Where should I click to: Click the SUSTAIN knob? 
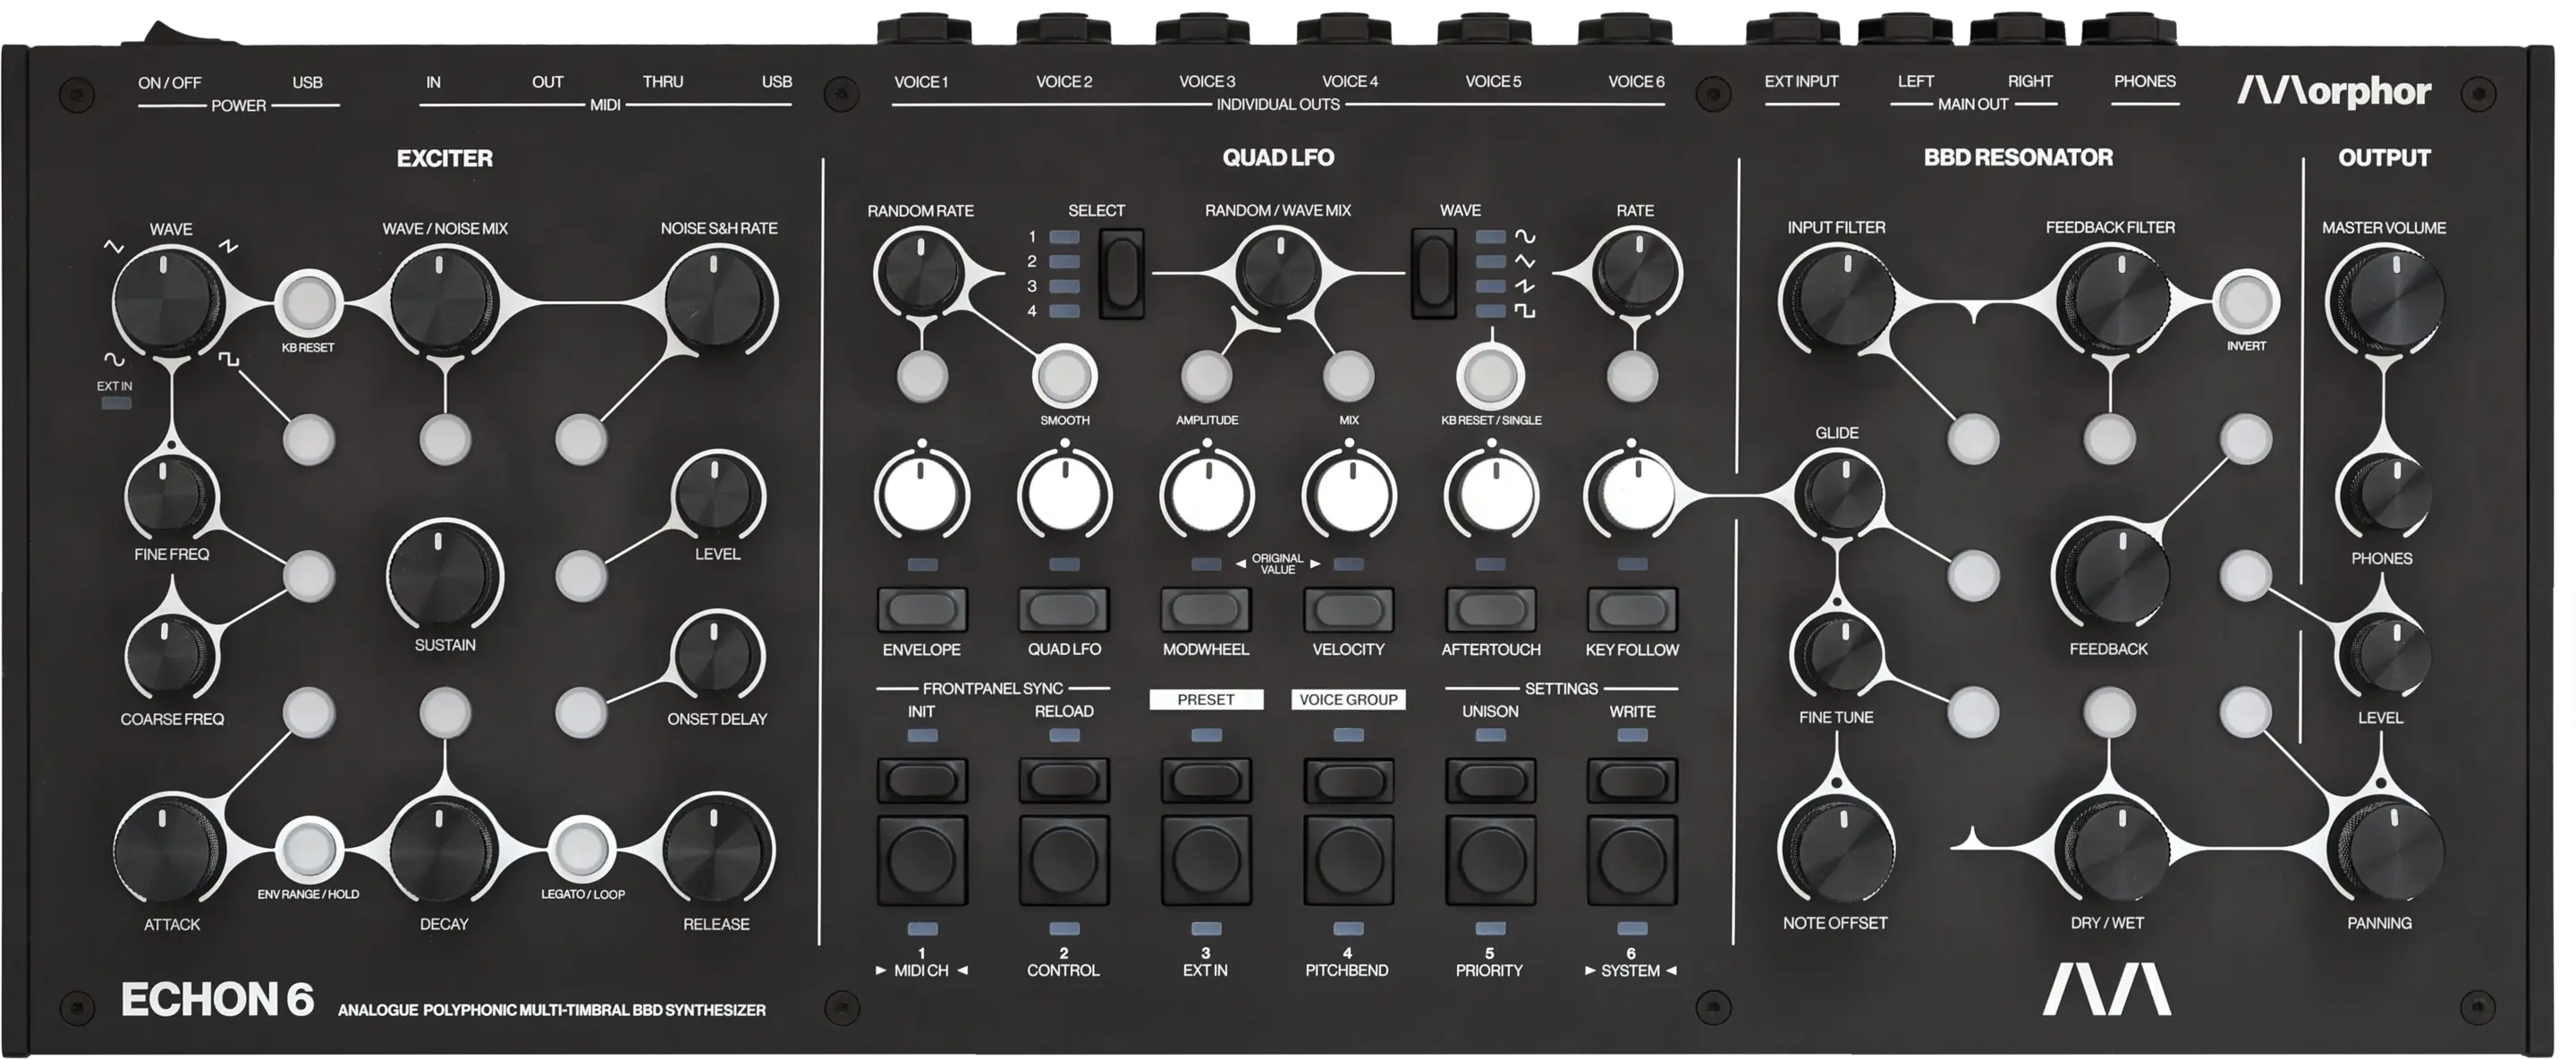click(x=443, y=575)
